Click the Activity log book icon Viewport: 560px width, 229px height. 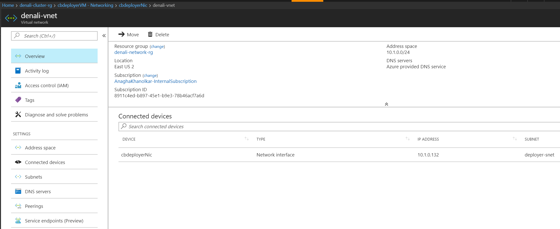point(18,71)
